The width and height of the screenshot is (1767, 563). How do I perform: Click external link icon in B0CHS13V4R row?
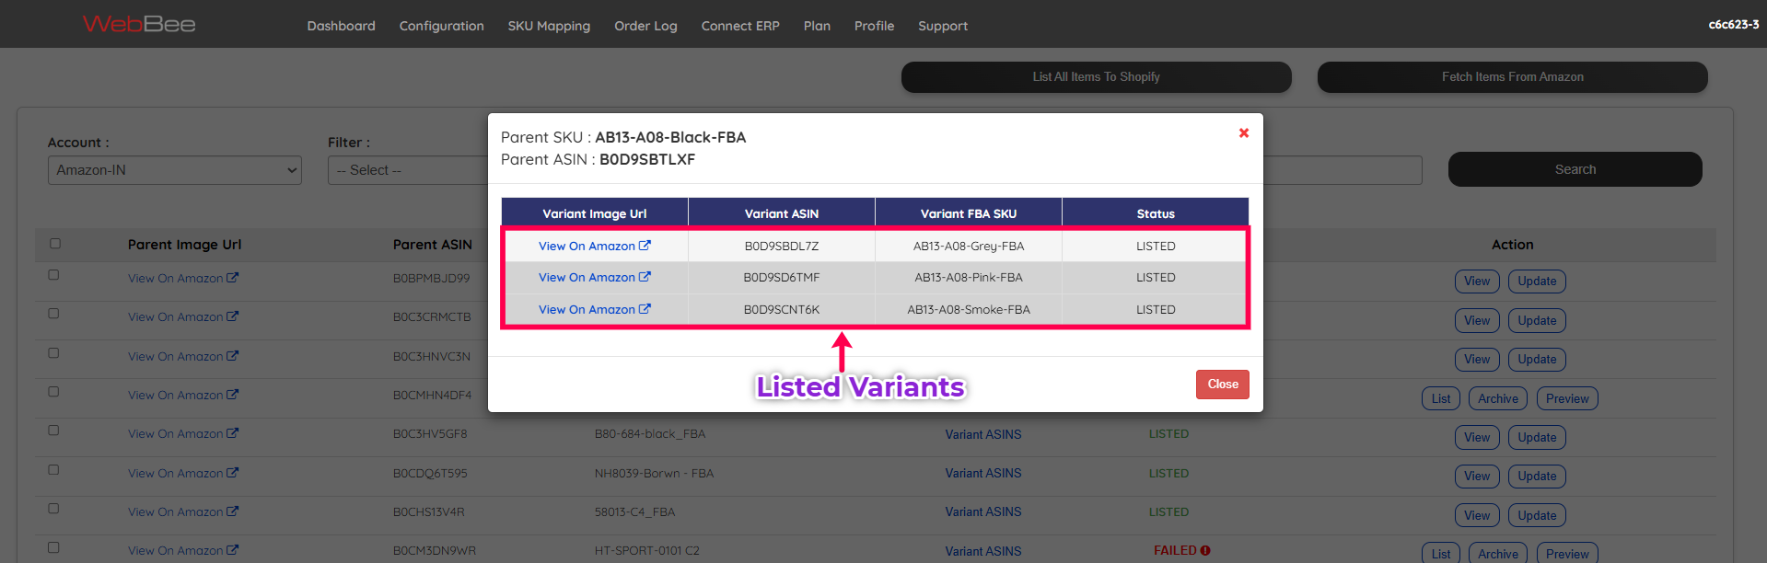click(x=233, y=511)
